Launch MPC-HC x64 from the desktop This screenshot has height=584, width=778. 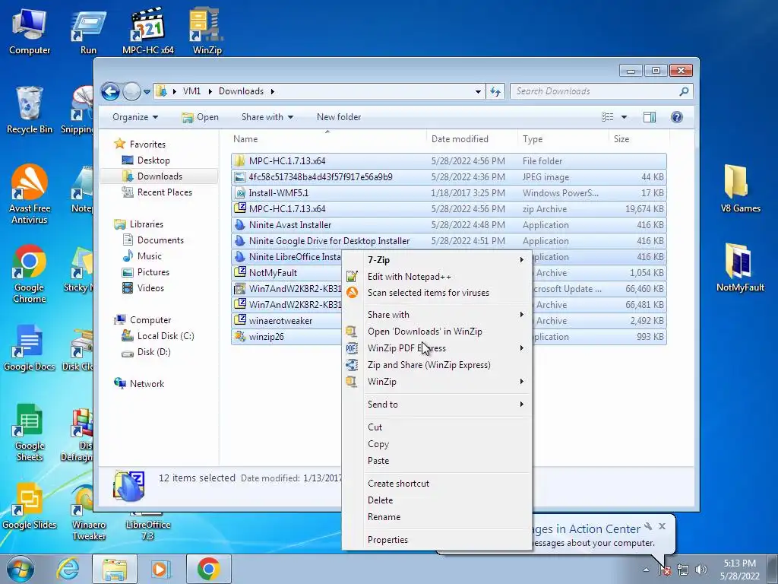(x=148, y=30)
